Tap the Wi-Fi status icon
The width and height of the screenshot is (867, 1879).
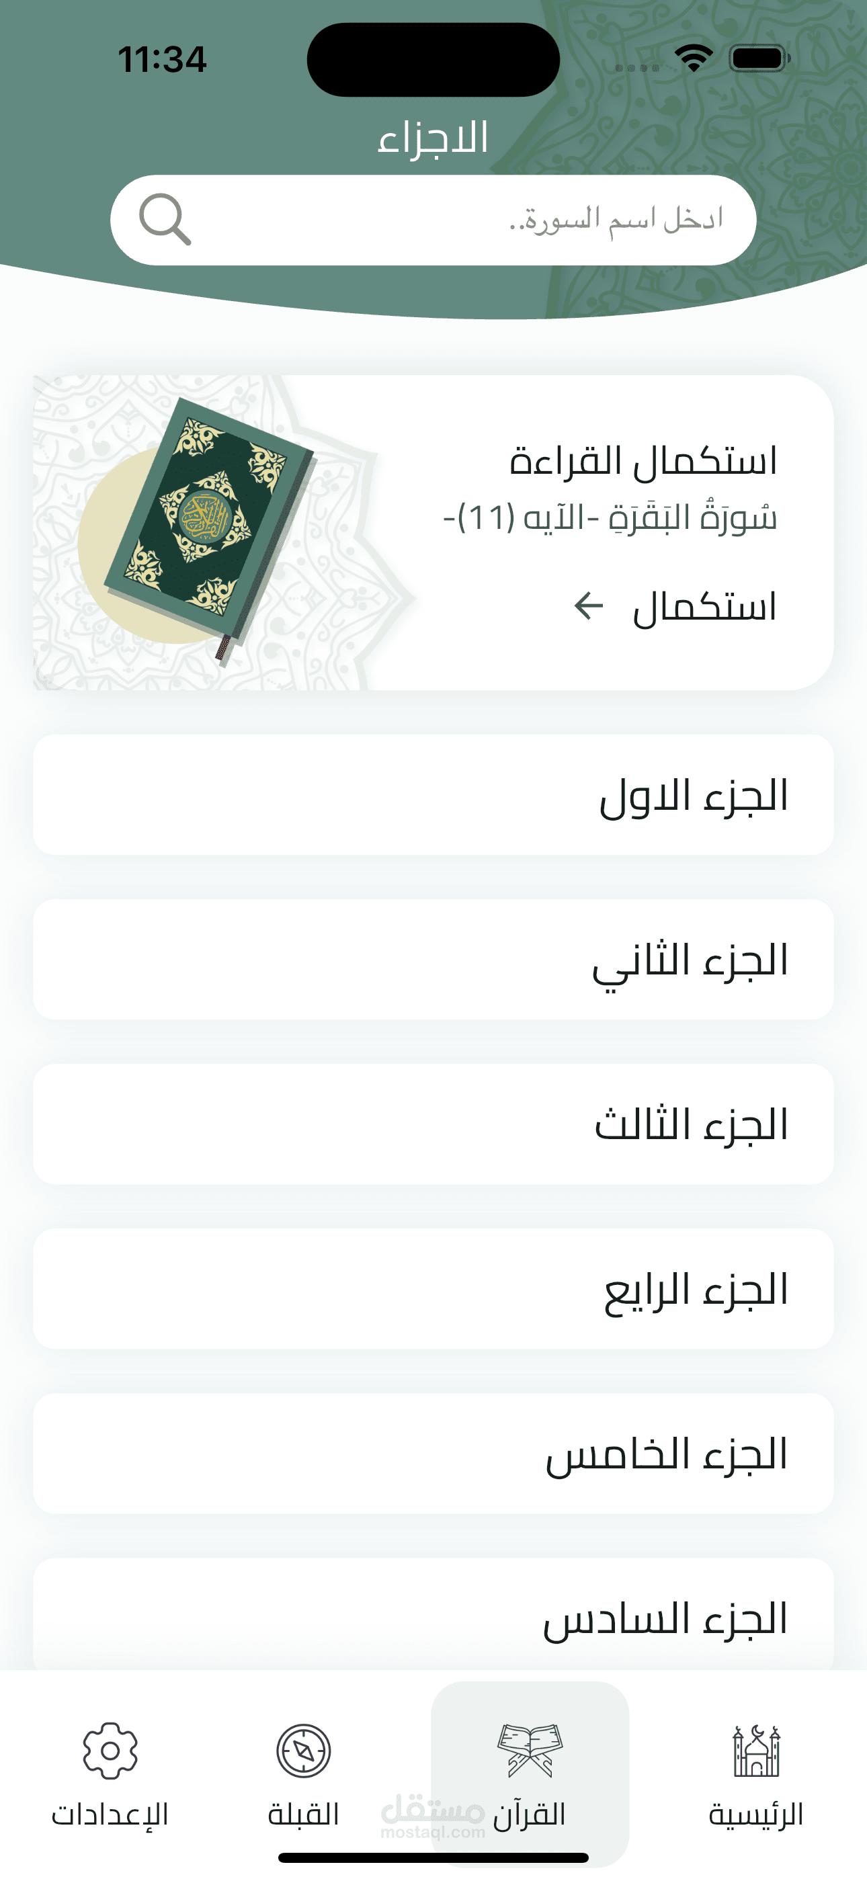[692, 58]
